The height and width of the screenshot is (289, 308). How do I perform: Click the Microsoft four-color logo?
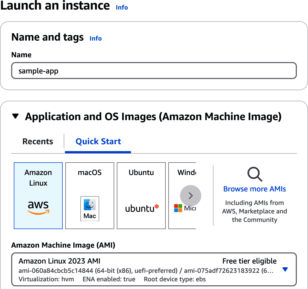[178, 208]
